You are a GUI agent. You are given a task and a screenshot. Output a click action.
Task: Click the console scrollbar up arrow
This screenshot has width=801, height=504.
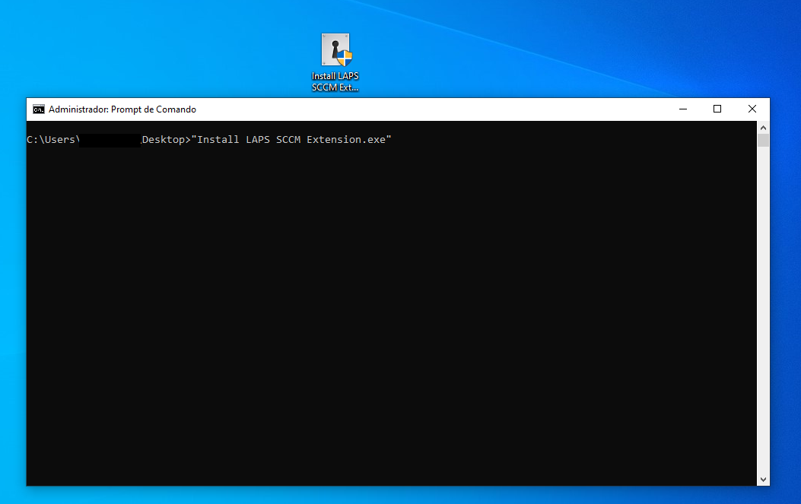point(763,128)
